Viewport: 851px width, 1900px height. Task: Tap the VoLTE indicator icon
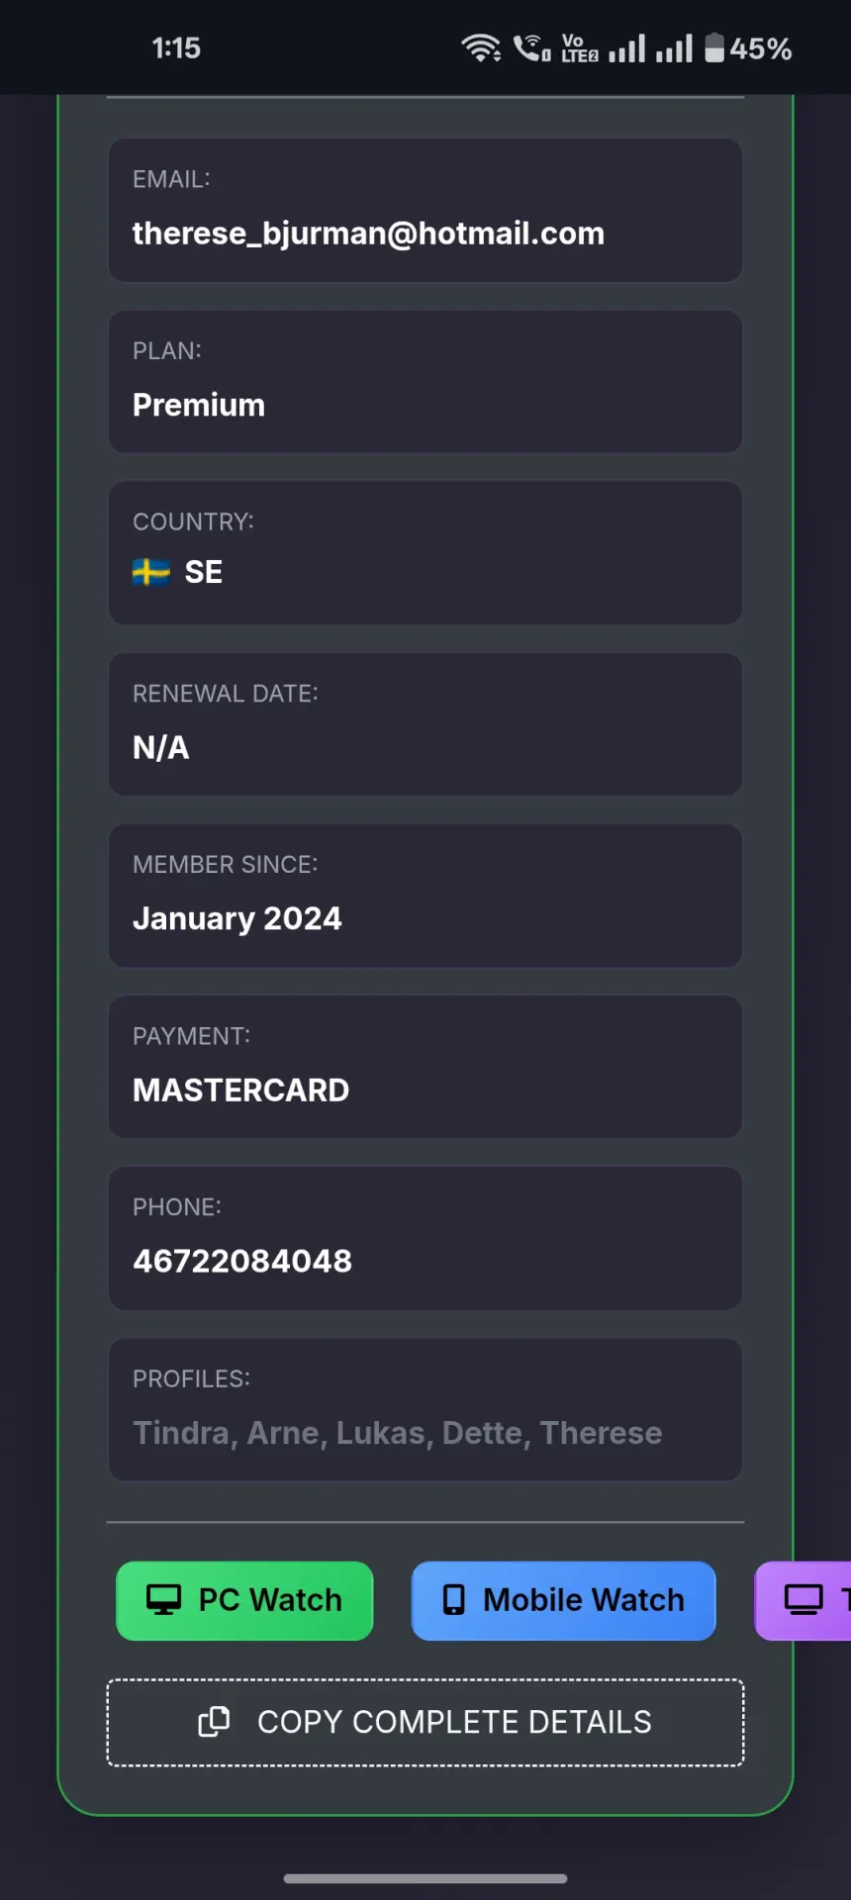tap(580, 47)
